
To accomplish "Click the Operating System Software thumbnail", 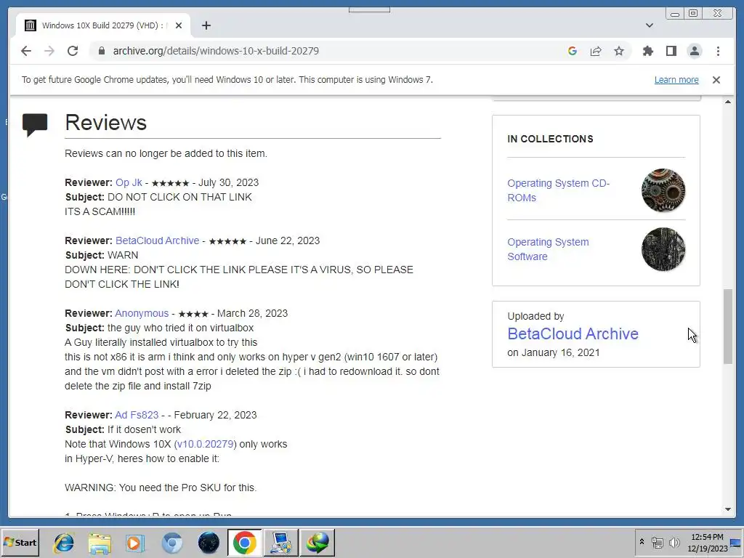I will pyautogui.click(x=663, y=249).
